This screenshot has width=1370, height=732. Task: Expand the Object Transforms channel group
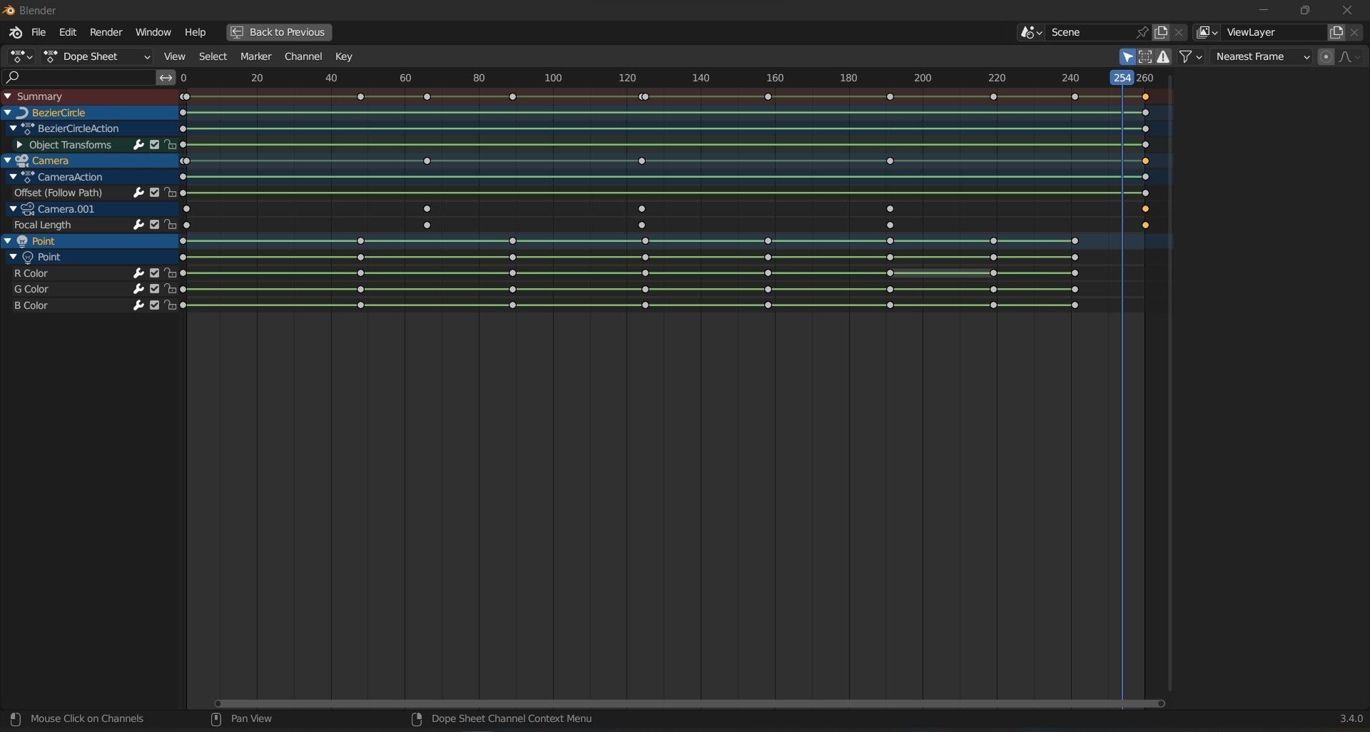pyautogui.click(x=19, y=145)
